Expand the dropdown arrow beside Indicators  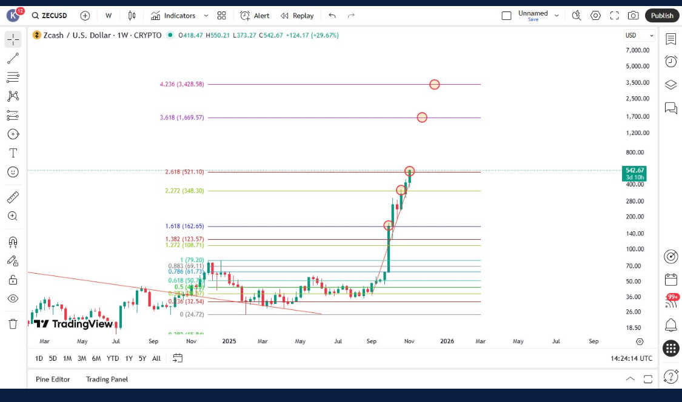206,16
